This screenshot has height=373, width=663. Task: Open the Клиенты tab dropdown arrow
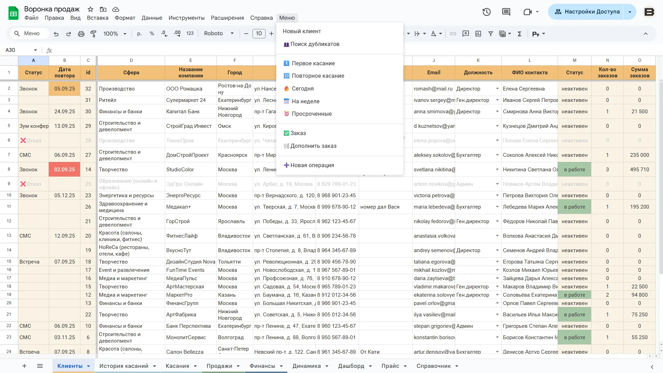(88, 366)
